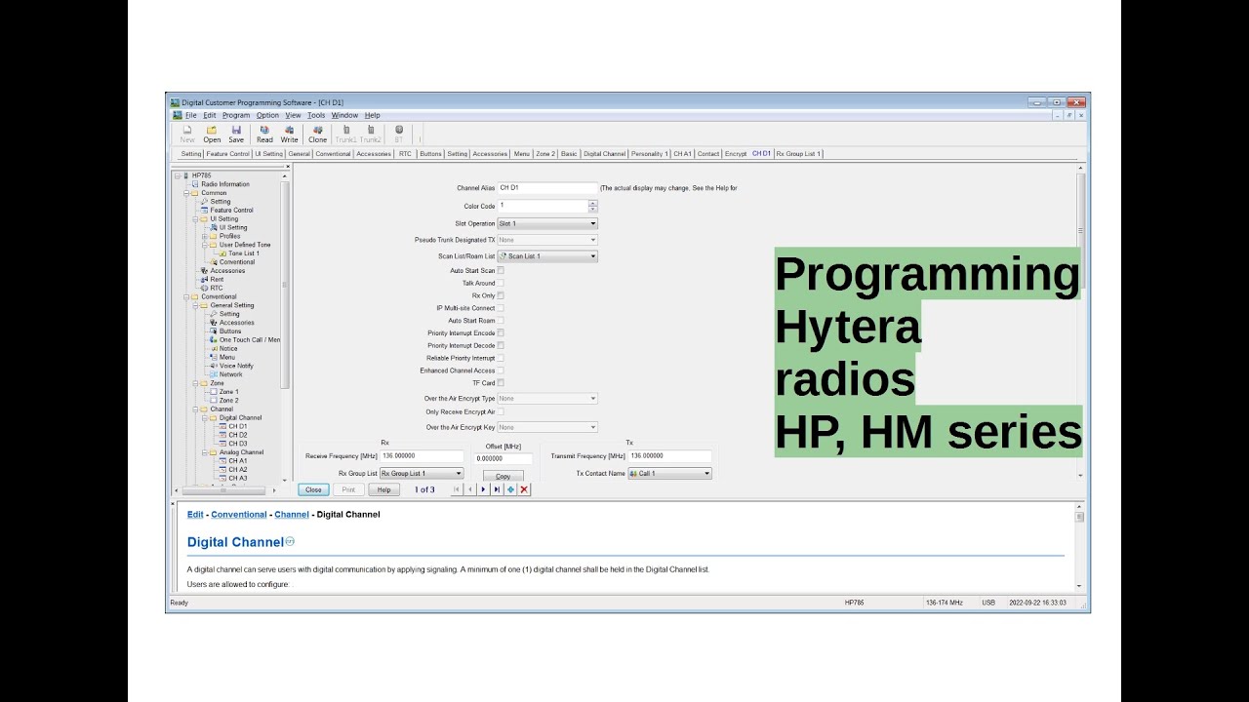
Task: Jump to first channel record
Action: [456, 489]
